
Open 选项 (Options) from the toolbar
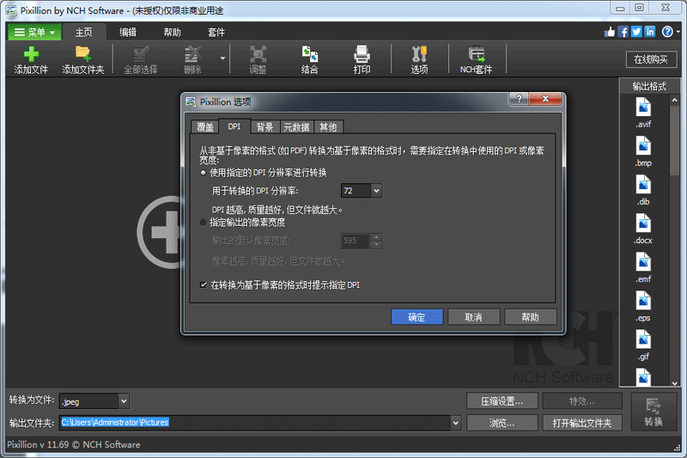419,54
